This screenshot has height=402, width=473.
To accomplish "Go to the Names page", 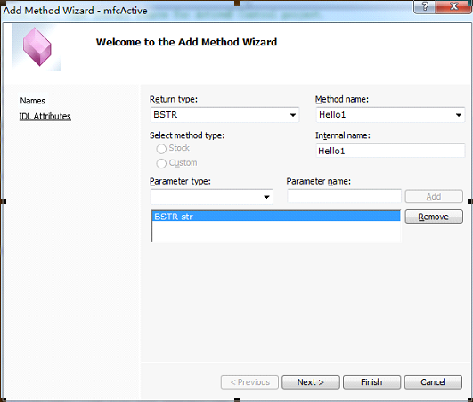I will (x=33, y=101).
